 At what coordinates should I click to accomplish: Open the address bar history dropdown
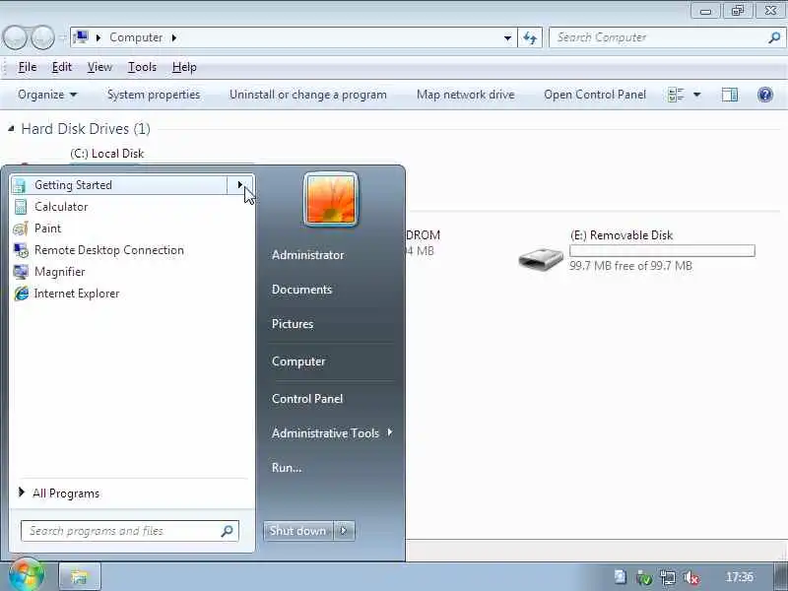coord(507,37)
